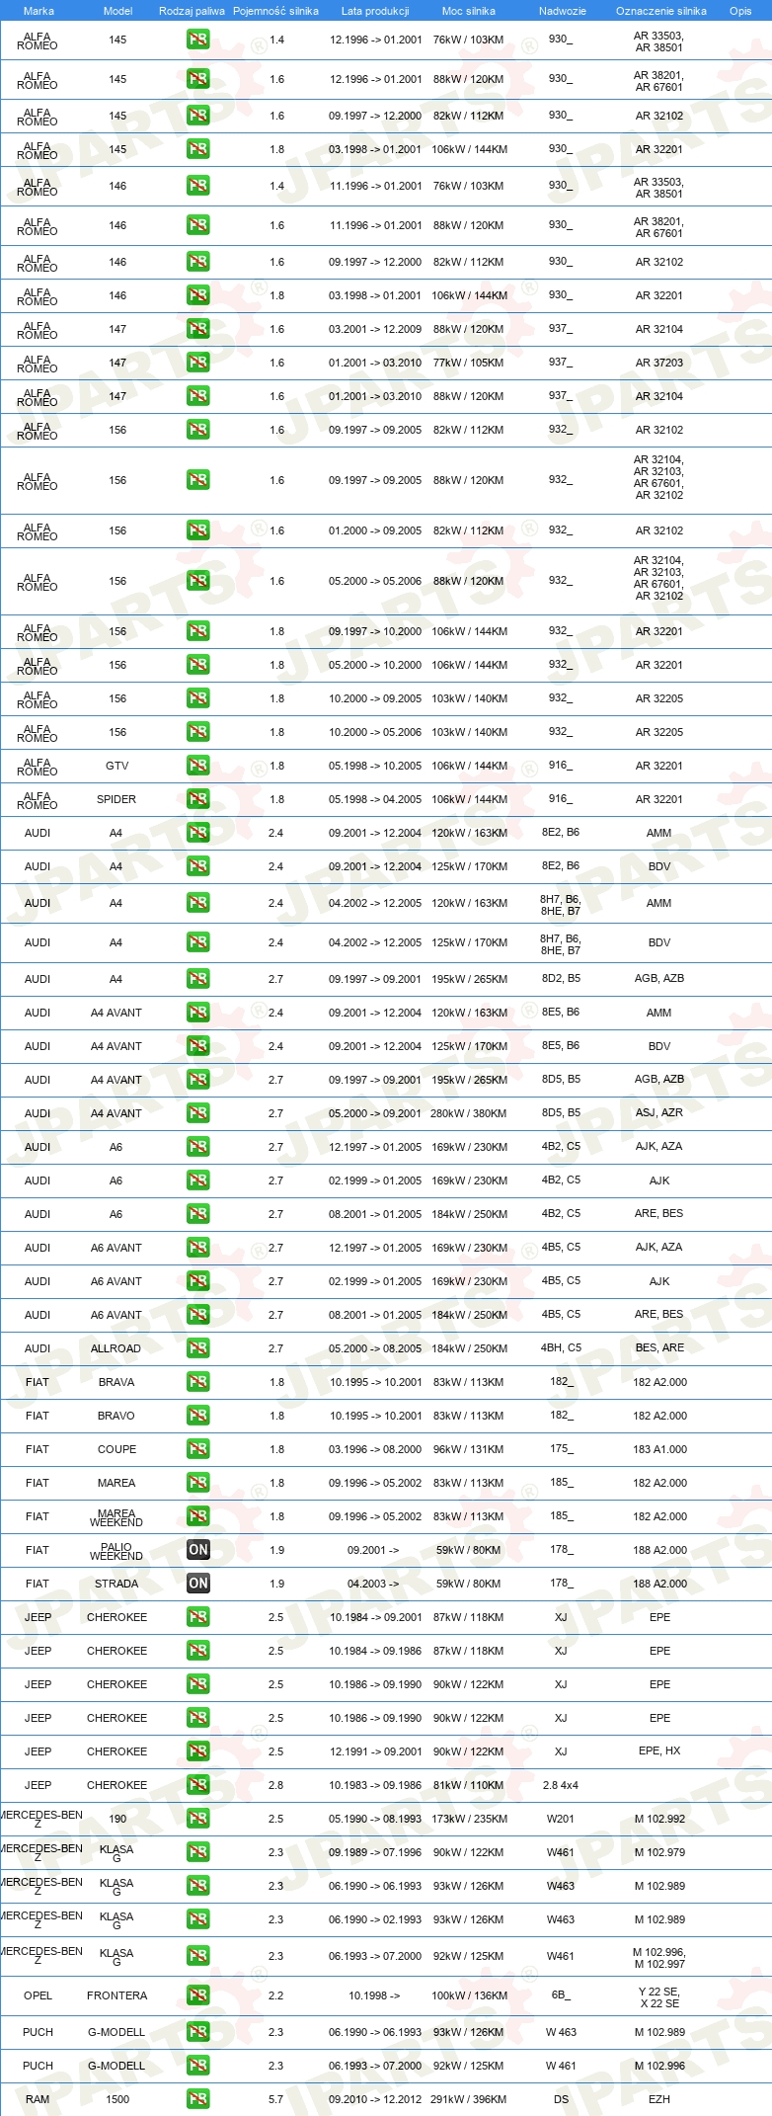Click the PB fuel icon in the Mercedes 190 row
Image resolution: width=772 pixels, height=2116 pixels.
197,1819
